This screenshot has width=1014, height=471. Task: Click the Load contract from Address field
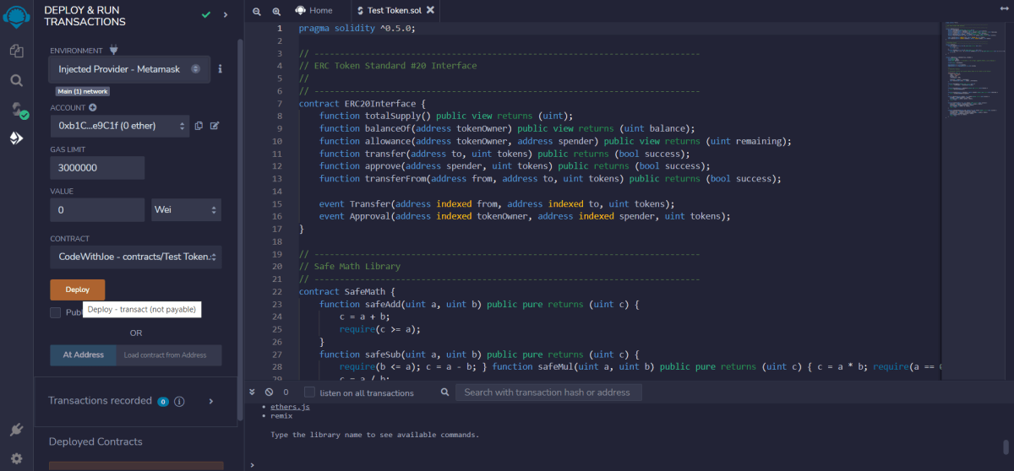click(169, 355)
